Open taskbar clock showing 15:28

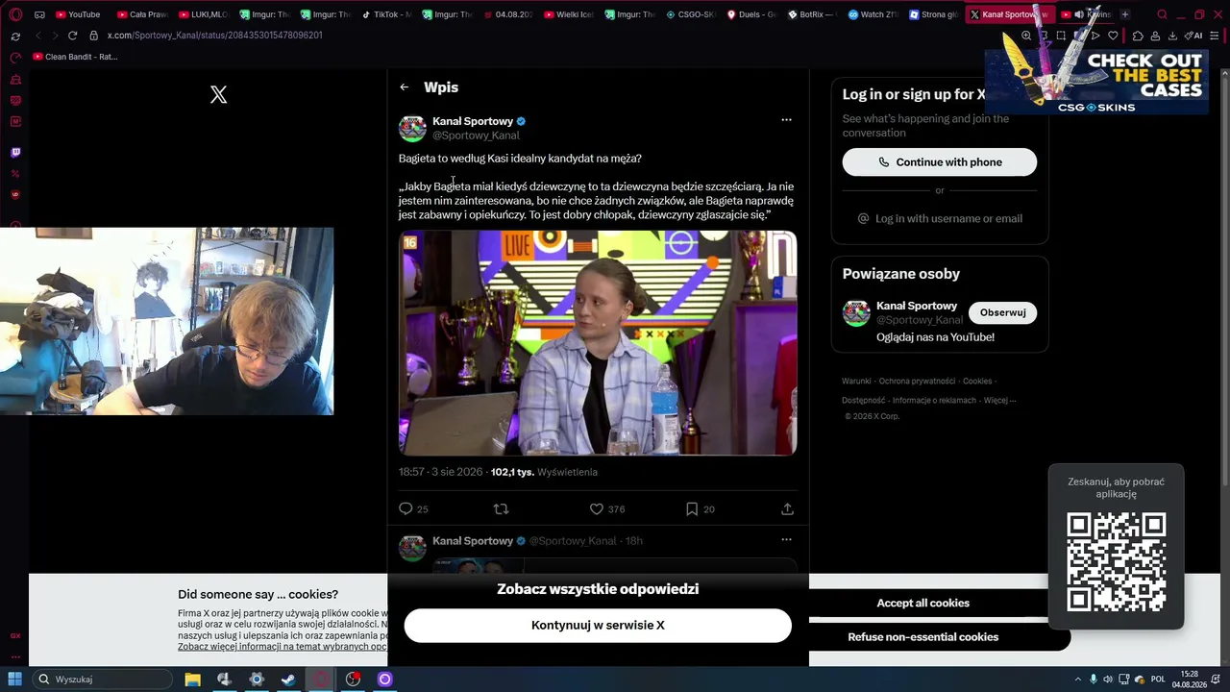1189,680
